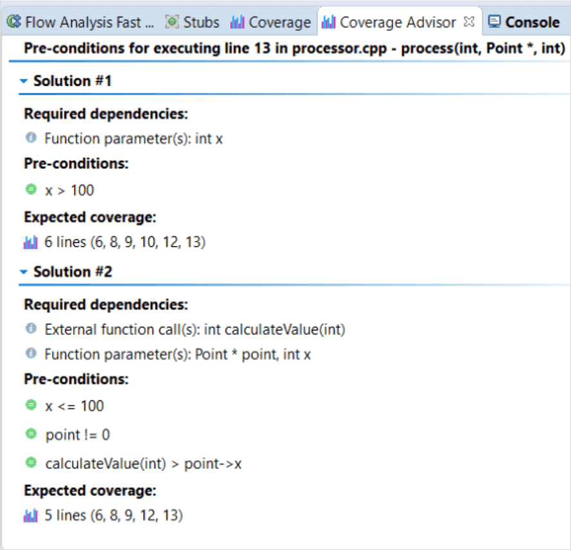Click the Console tab icon
The image size is (571, 550).
[494, 21]
